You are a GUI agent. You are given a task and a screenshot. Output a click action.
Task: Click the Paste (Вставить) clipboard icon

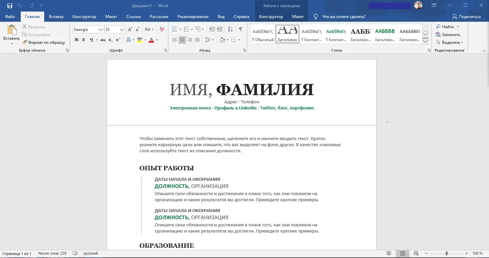tap(12, 30)
